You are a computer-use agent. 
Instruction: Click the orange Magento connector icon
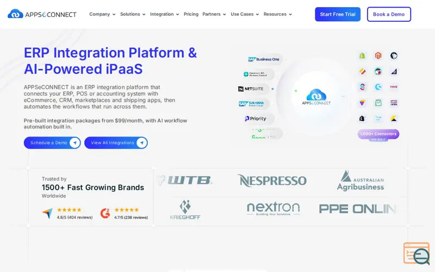378,56
